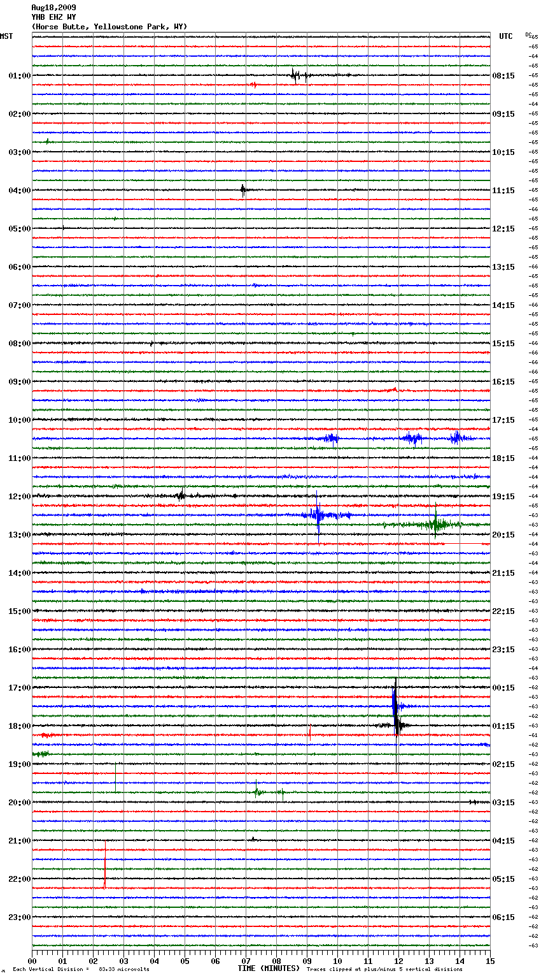Click the 01:15 UTC time label

503,726
